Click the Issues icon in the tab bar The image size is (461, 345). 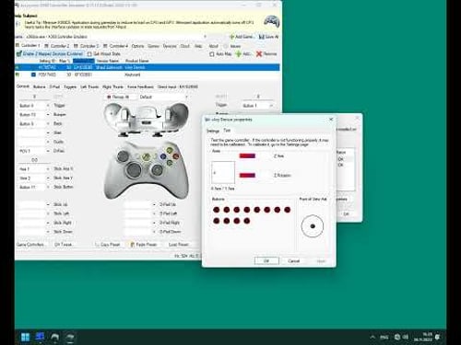click(226, 46)
